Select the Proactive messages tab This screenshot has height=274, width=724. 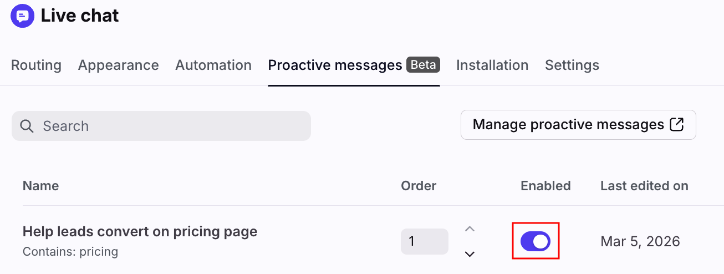coord(335,65)
